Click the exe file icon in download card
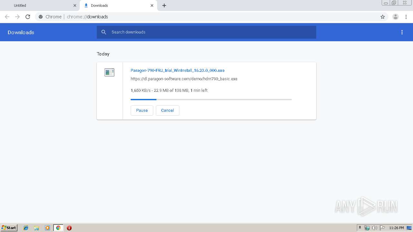Image resolution: width=413 pixels, height=232 pixels. coord(109,72)
